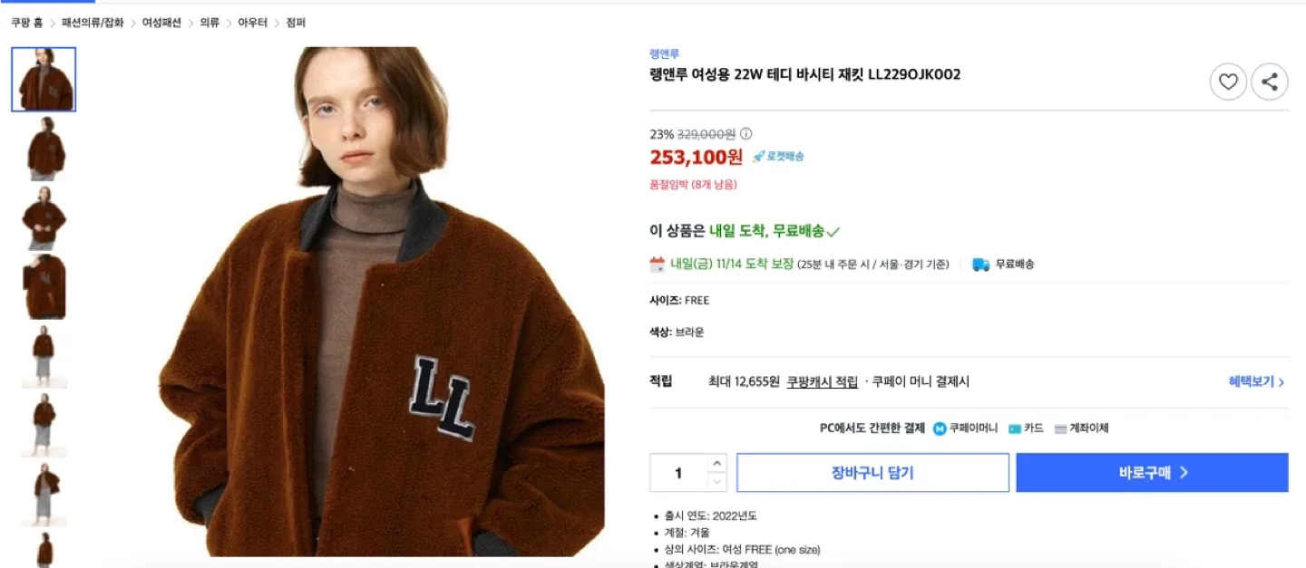Select the fourth thumbnail showing jacket back

(44, 287)
